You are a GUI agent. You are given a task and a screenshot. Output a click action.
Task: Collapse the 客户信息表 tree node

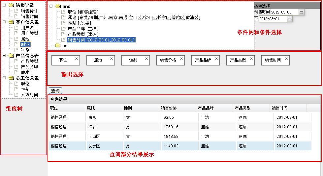pos(4,22)
